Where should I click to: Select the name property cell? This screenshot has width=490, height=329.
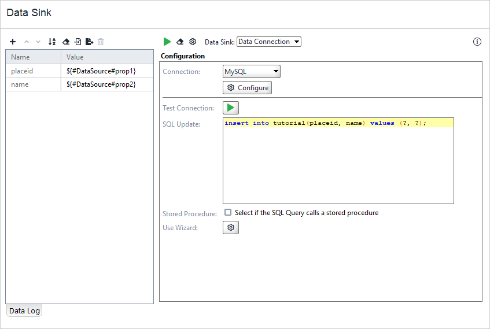pyautogui.click(x=34, y=84)
